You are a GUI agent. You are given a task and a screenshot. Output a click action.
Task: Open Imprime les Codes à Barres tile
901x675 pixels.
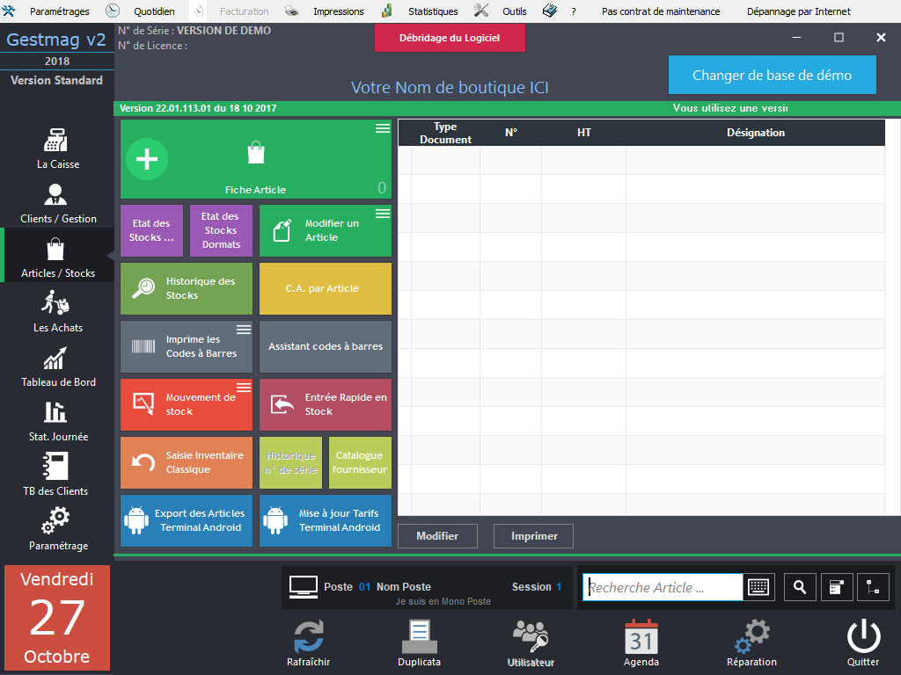coord(187,346)
